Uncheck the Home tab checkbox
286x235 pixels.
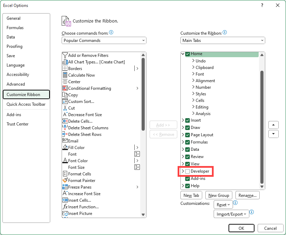tap(187, 54)
